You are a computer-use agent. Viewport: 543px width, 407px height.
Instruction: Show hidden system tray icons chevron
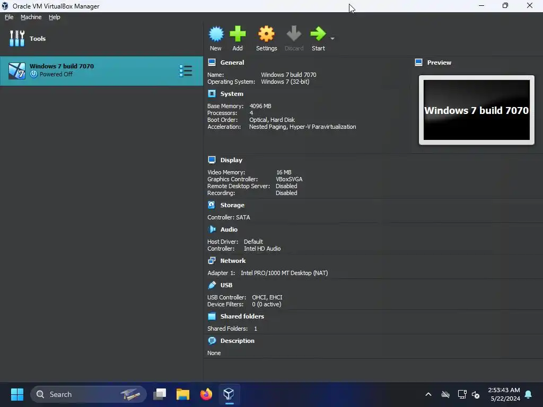428,394
